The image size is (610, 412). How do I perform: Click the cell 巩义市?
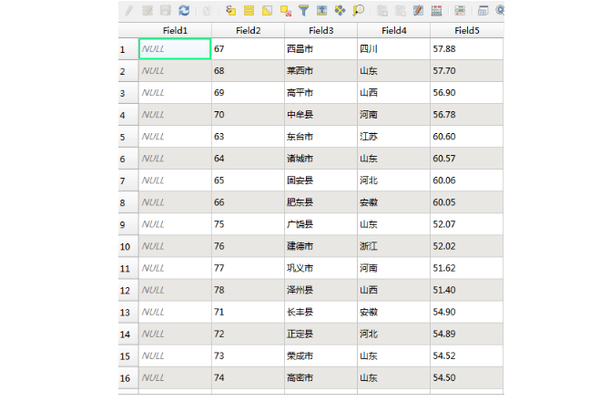(321, 268)
